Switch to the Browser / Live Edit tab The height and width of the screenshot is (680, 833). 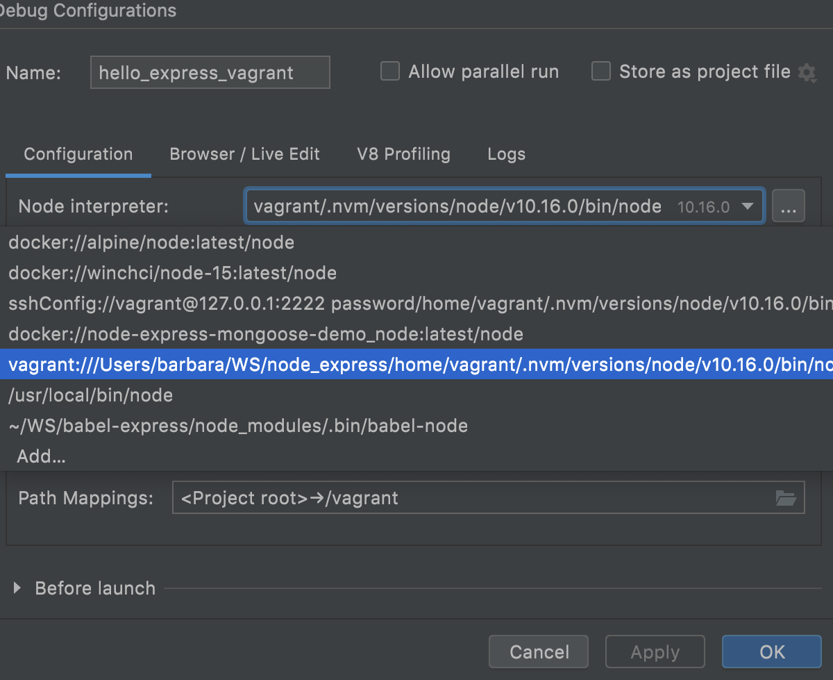click(x=244, y=154)
